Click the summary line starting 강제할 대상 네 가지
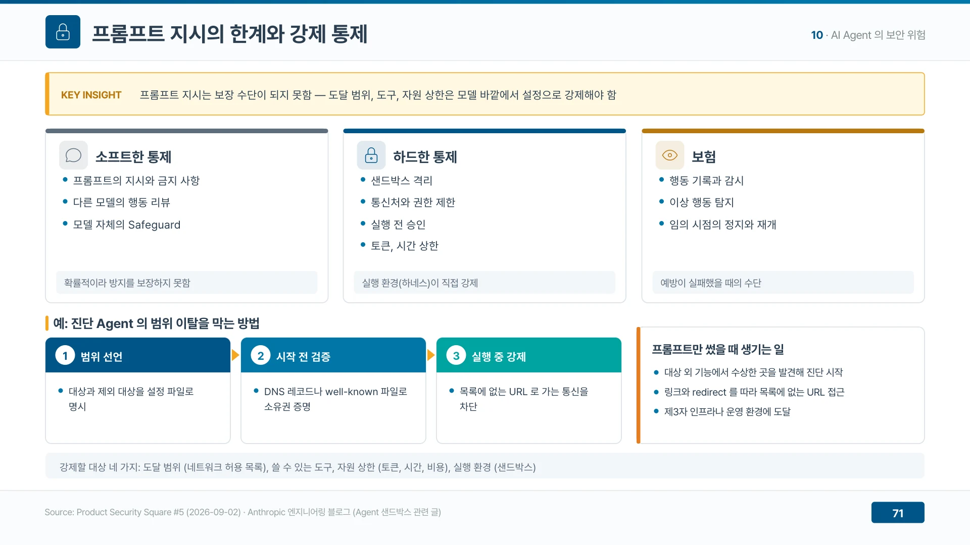Viewport: 970px width, 545px height. pos(298,467)
